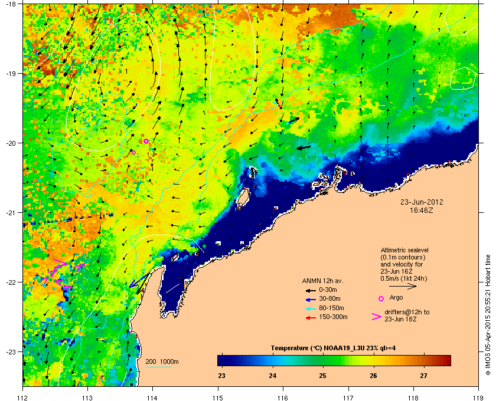Click latitude axis label -23
This screenshot has width=496, height=401.
pyautogui.click(x=11, y=351)
